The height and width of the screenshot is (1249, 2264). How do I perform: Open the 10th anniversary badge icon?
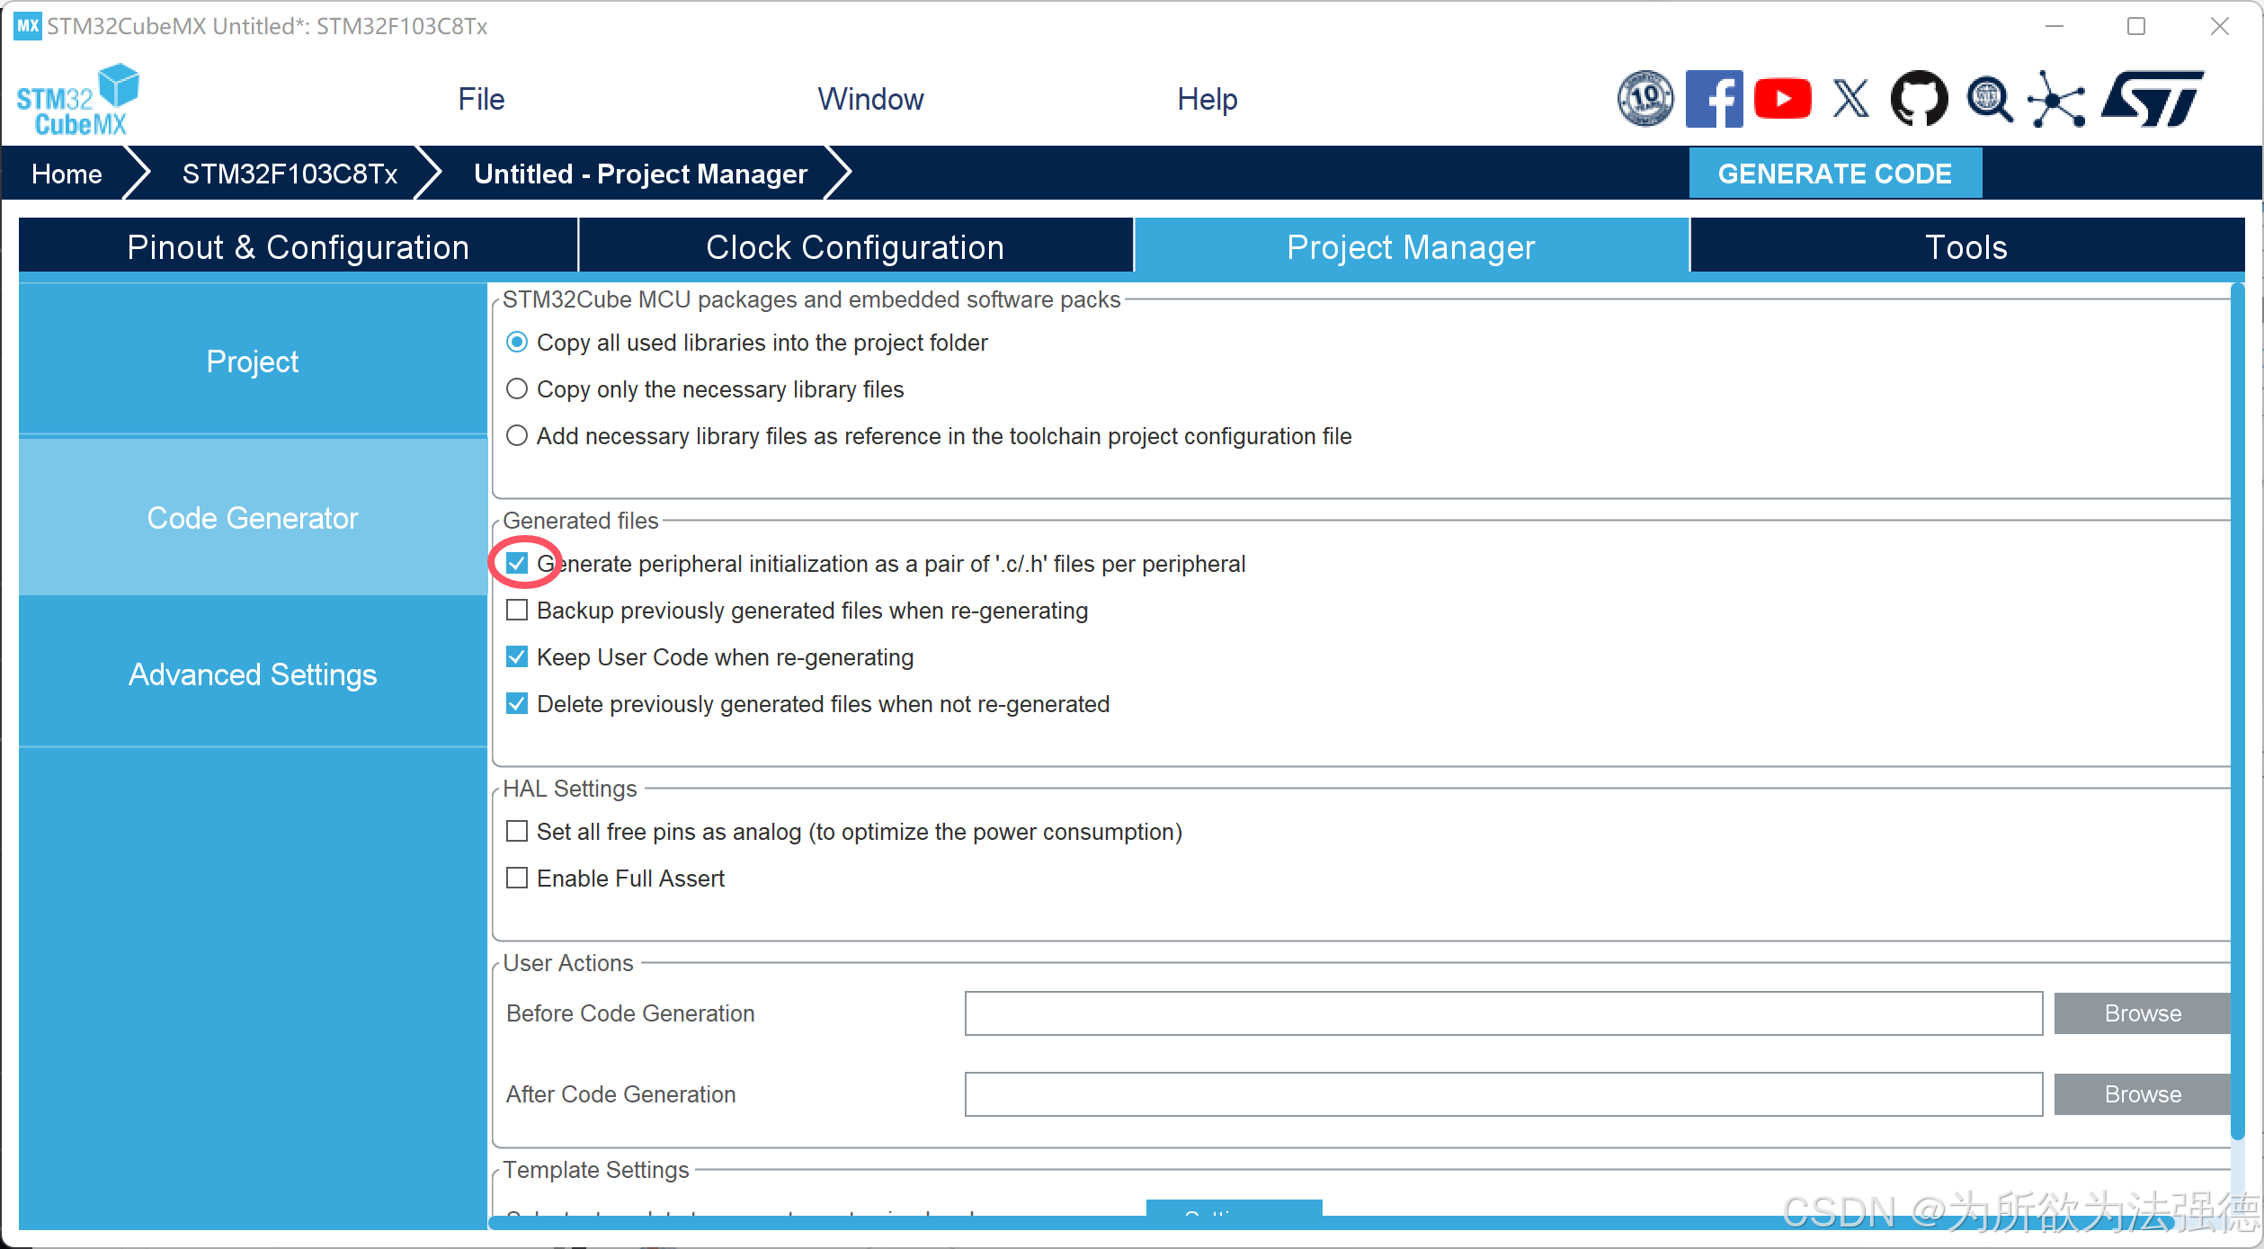coord(1645,99)
